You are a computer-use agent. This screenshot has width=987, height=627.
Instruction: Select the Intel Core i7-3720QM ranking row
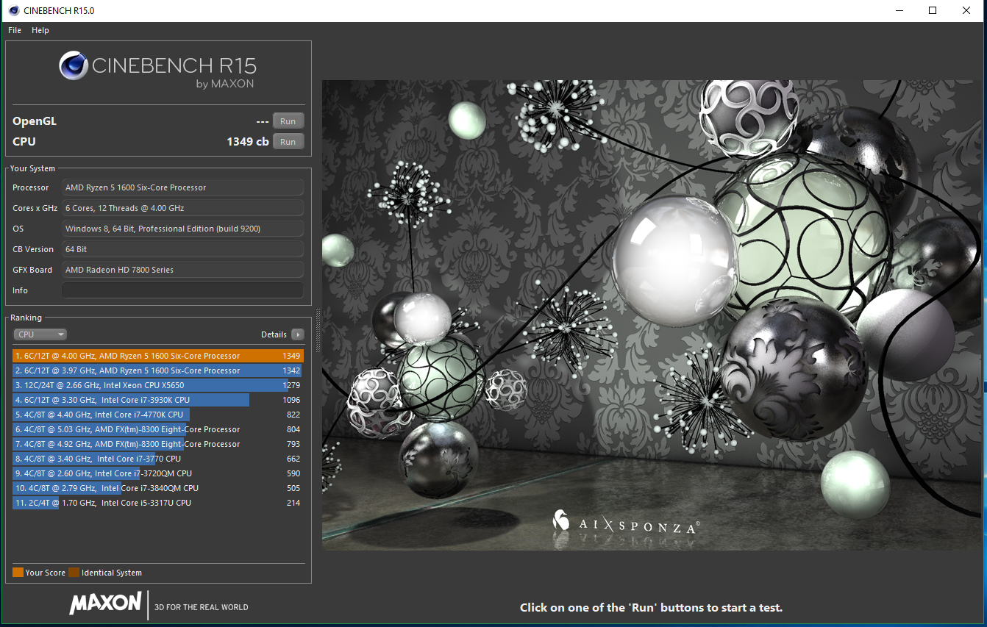(x=158, y=473)
